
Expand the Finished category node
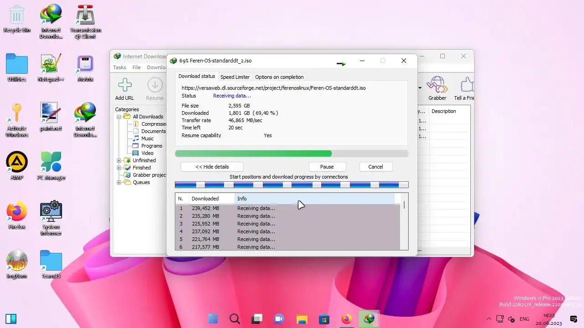point(119,168)
